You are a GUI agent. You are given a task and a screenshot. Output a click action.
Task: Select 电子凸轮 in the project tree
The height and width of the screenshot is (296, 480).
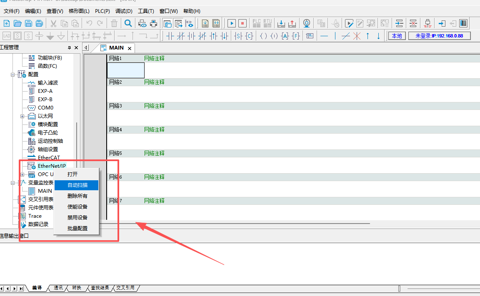48,133
